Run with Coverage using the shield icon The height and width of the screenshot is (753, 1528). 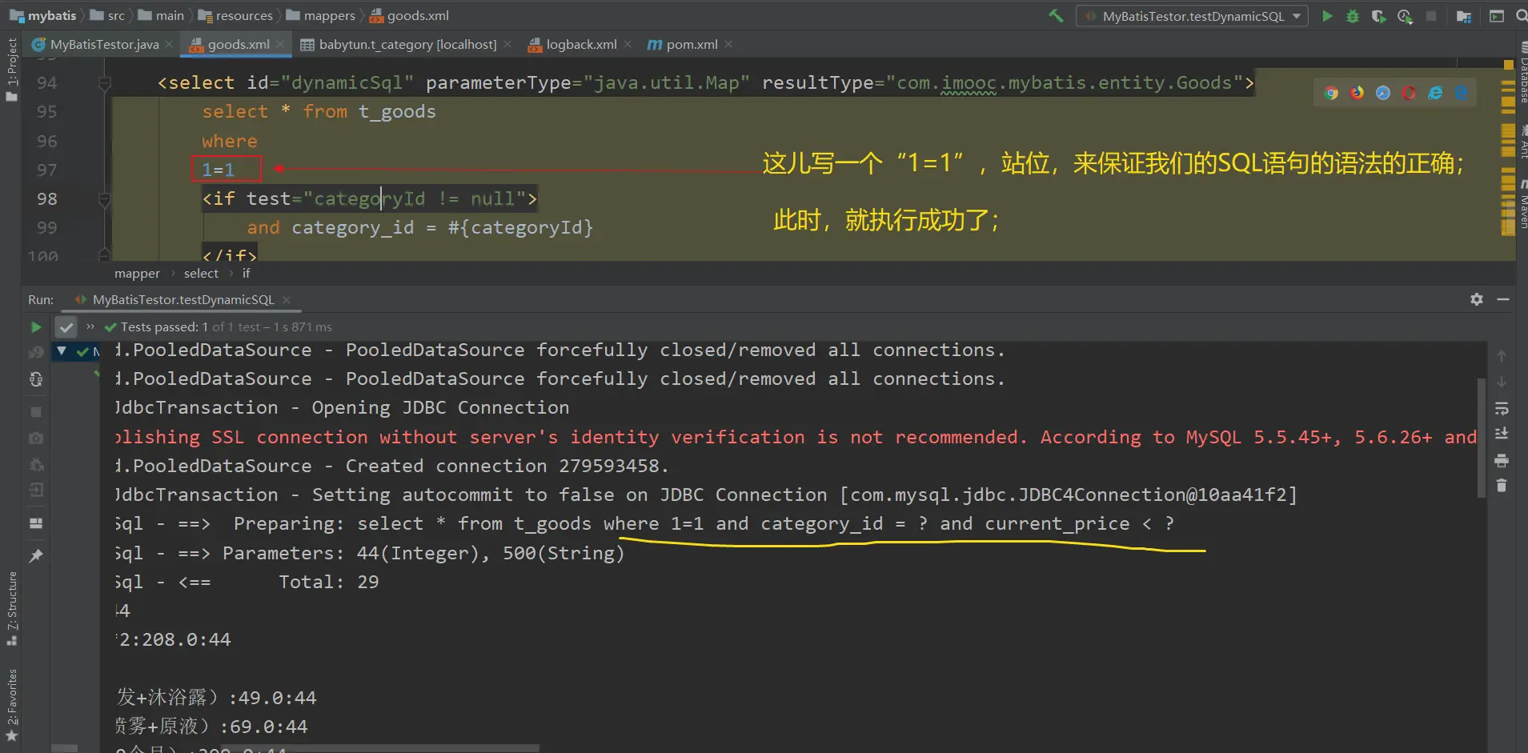tap(1378, 16)
